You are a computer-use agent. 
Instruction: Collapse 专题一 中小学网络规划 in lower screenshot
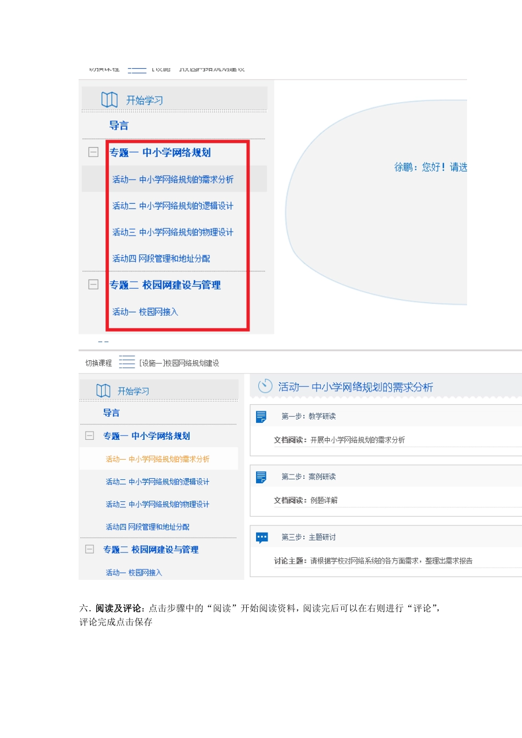(90, 435)
